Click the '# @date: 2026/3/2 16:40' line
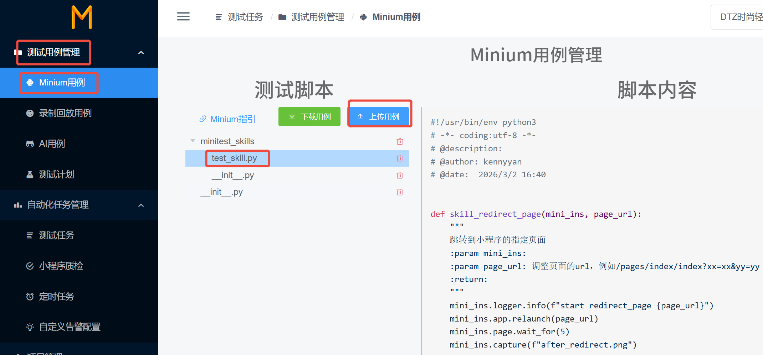 coord(488,174)
